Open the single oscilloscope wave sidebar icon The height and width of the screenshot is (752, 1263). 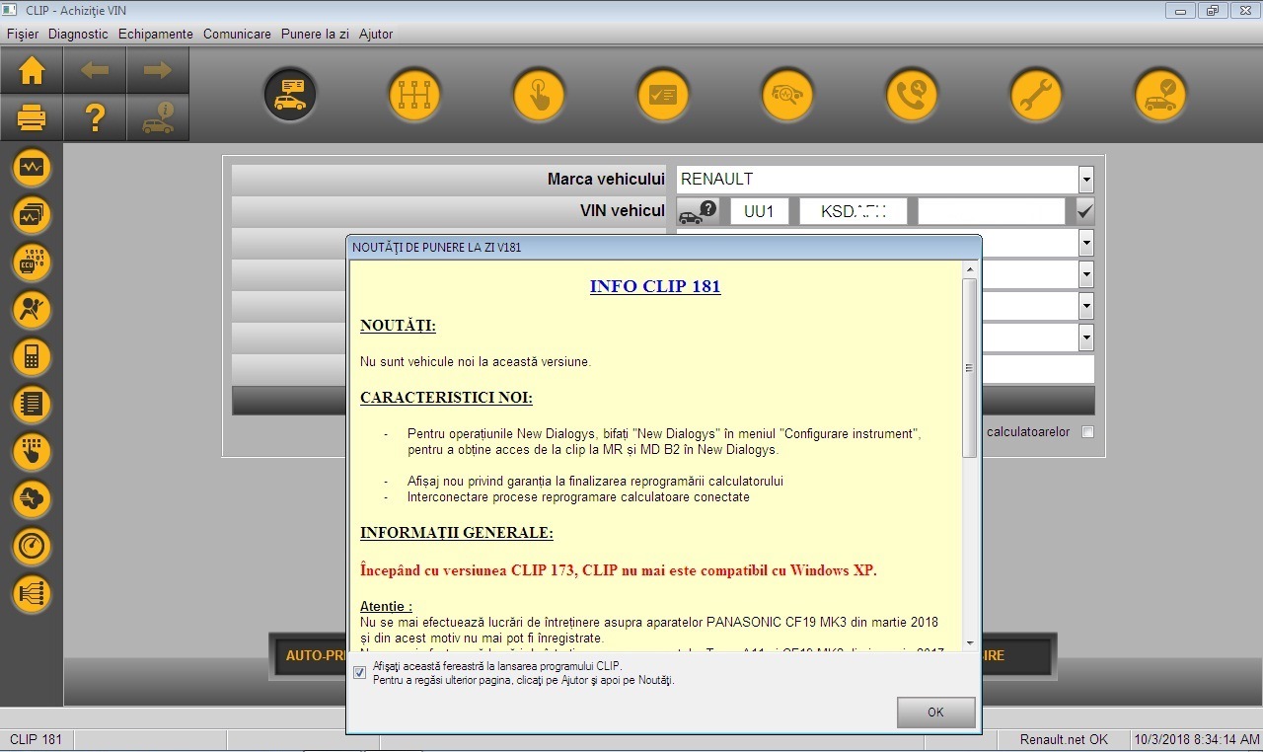point(32,168)
